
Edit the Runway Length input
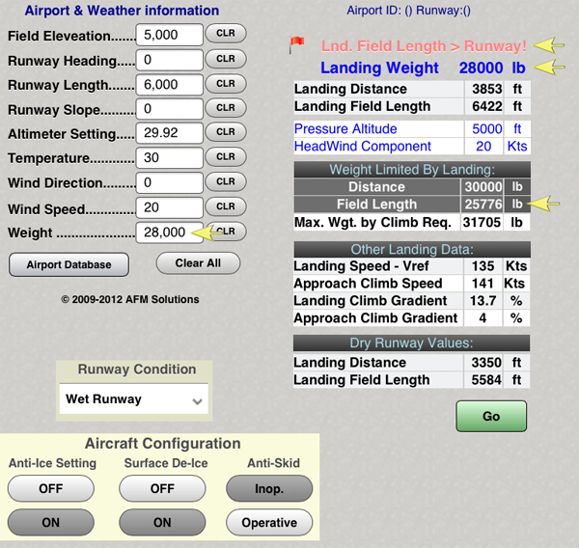pos(170,85)
